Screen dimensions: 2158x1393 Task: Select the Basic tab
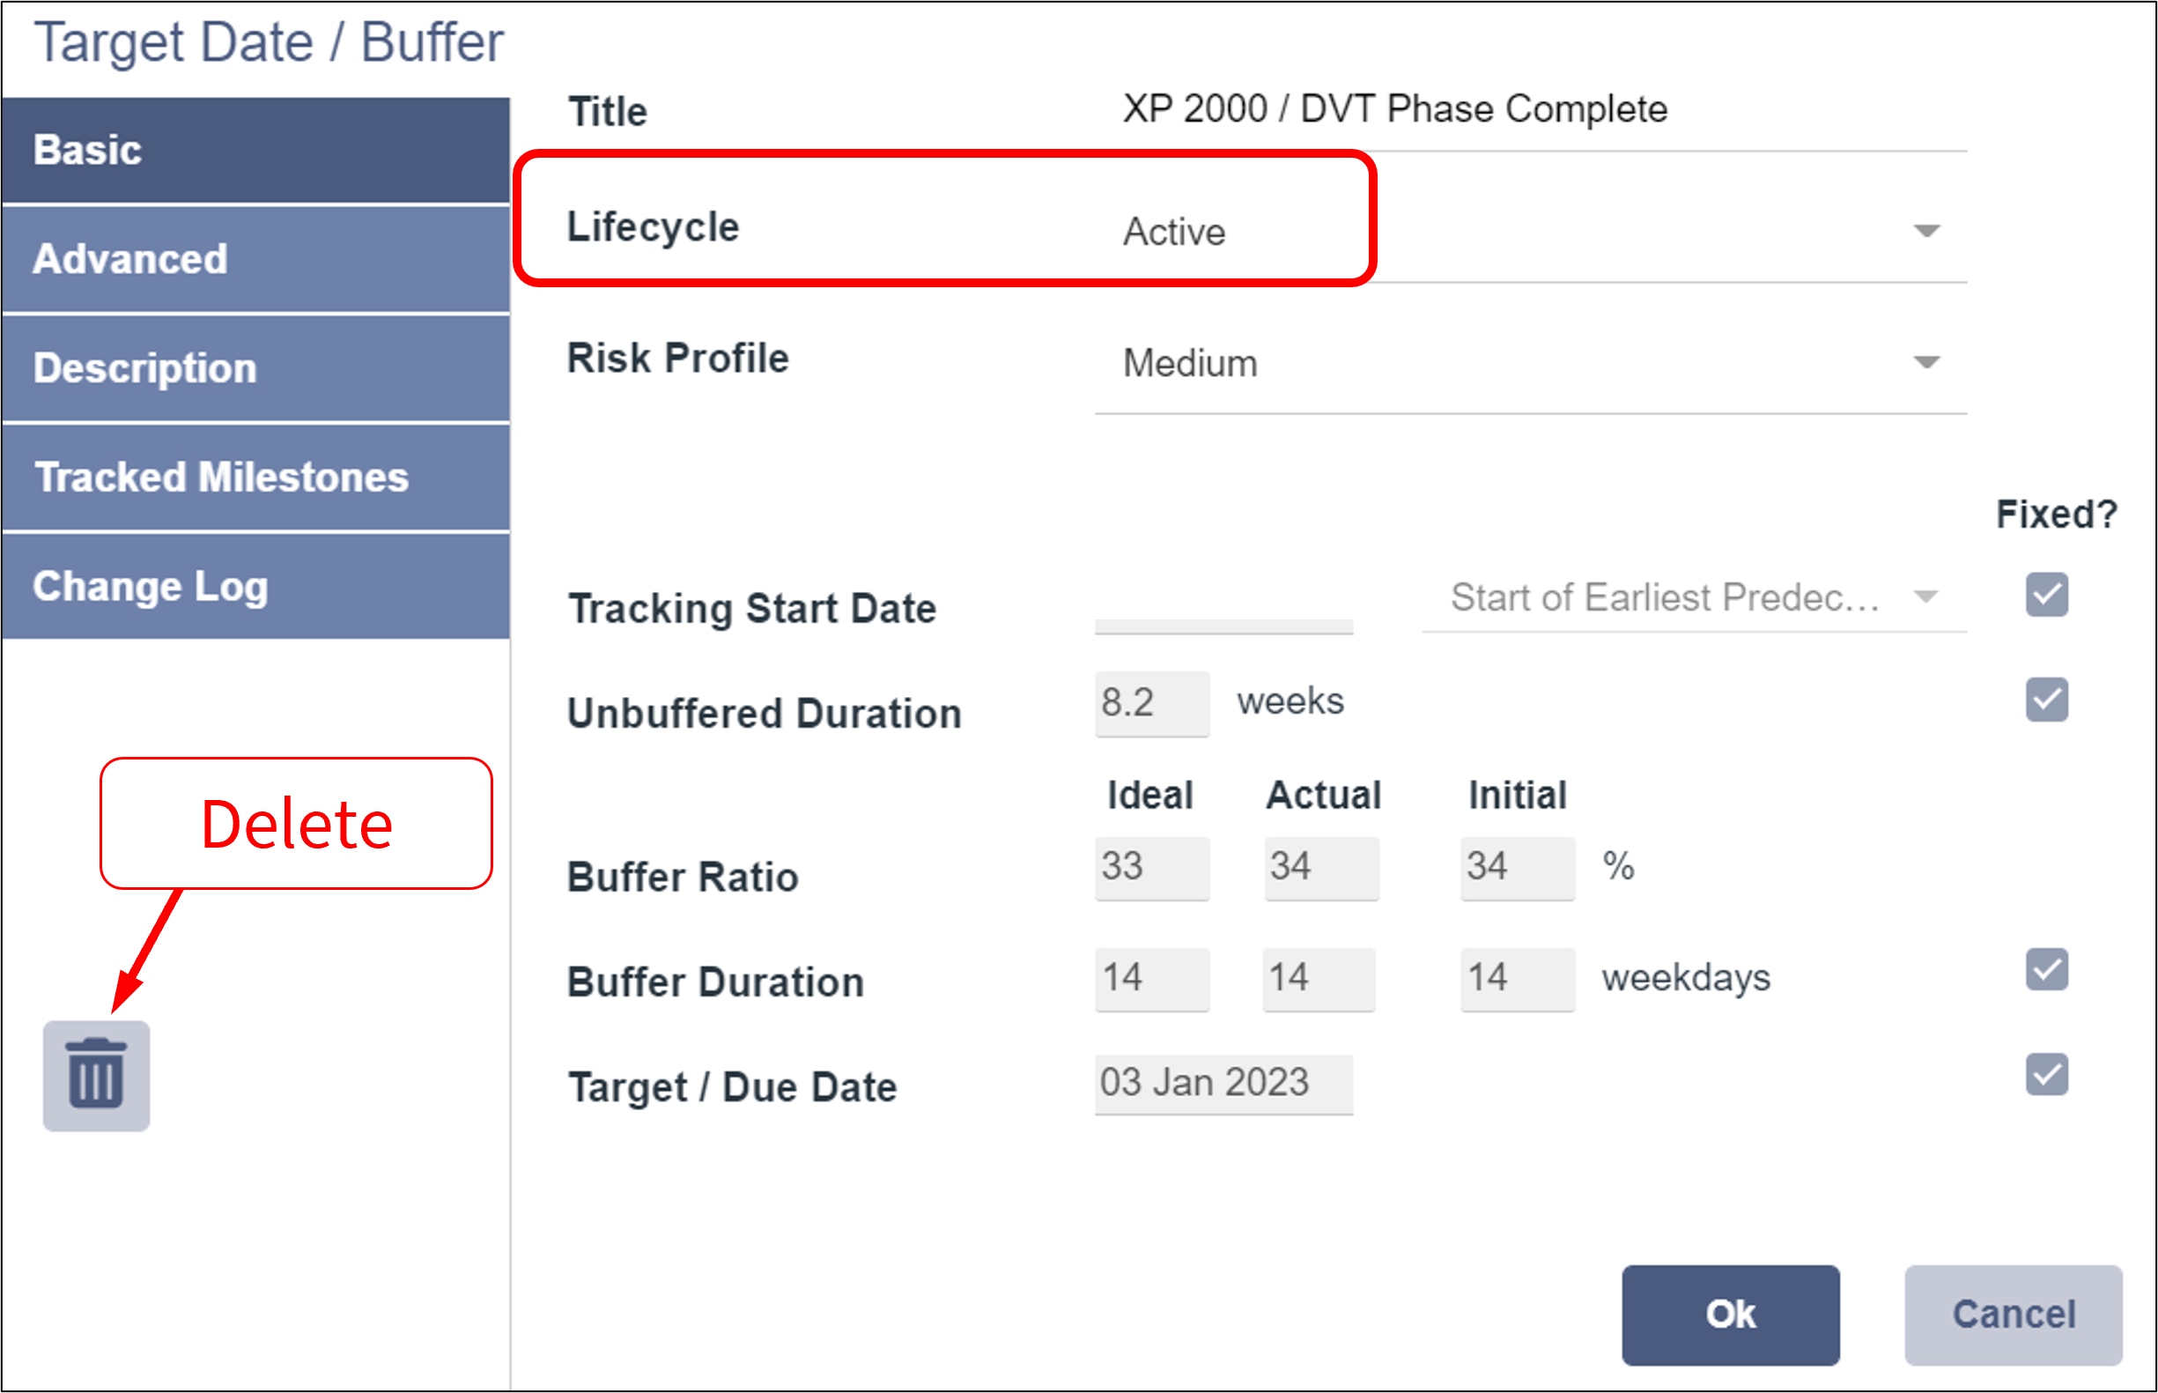click(x=255, y=150)
